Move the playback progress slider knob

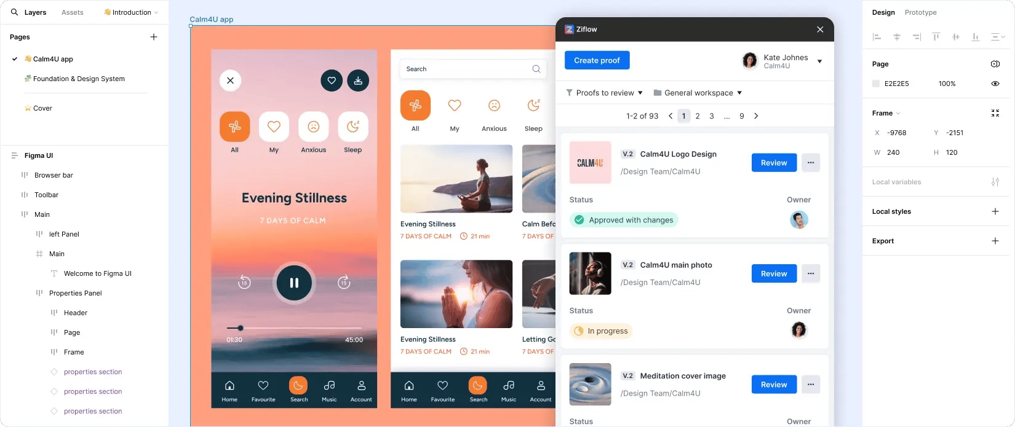pos(241,328)
